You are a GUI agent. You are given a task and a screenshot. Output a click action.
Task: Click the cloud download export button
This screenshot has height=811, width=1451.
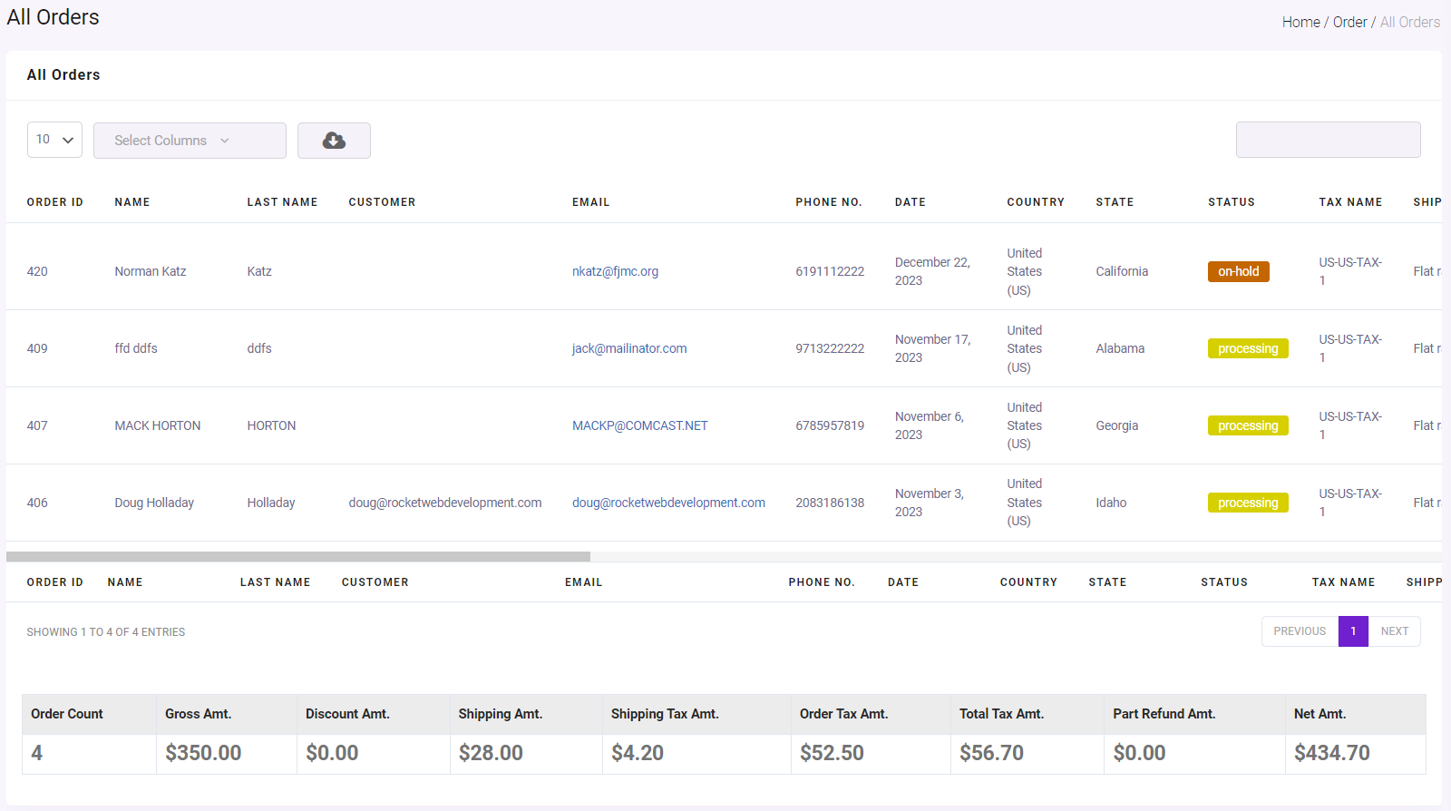point(334,141)
